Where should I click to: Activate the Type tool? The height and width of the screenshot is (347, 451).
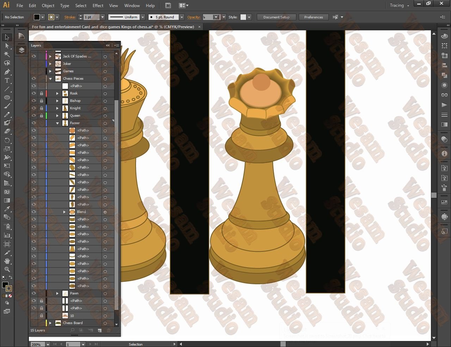(7, 80)
